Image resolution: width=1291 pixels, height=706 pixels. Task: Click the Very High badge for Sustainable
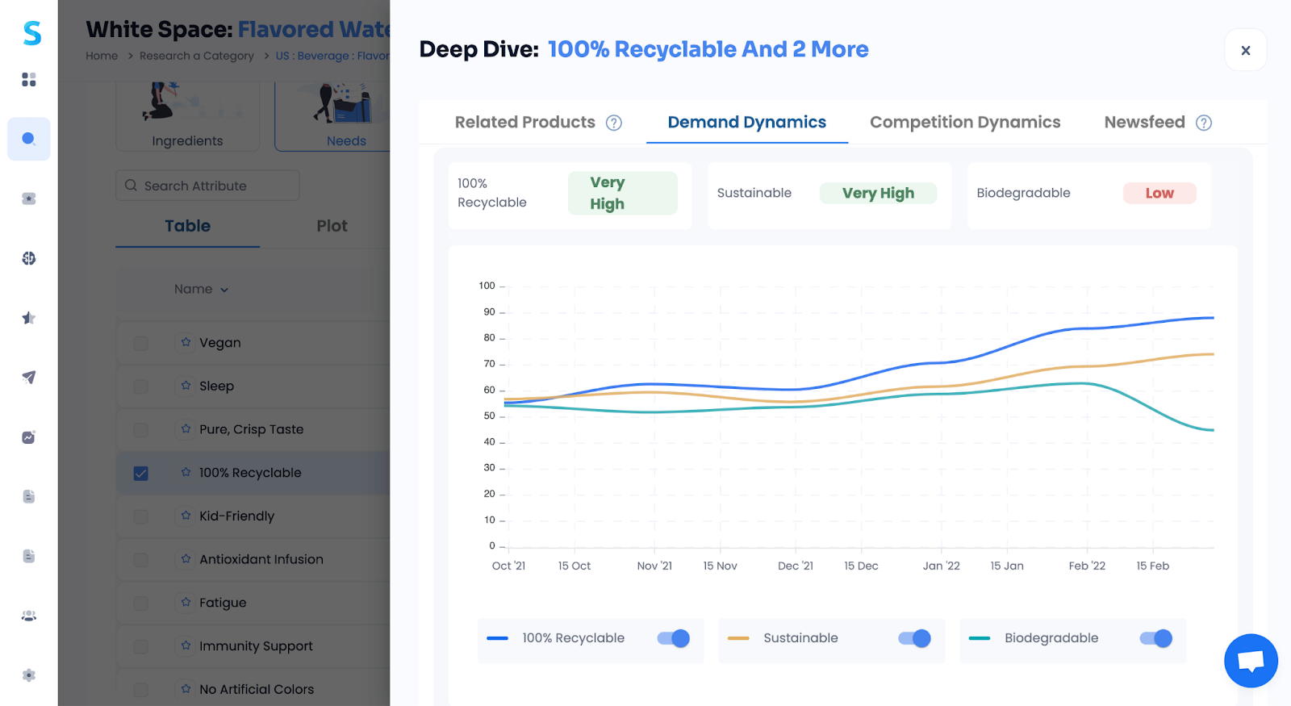879,193
